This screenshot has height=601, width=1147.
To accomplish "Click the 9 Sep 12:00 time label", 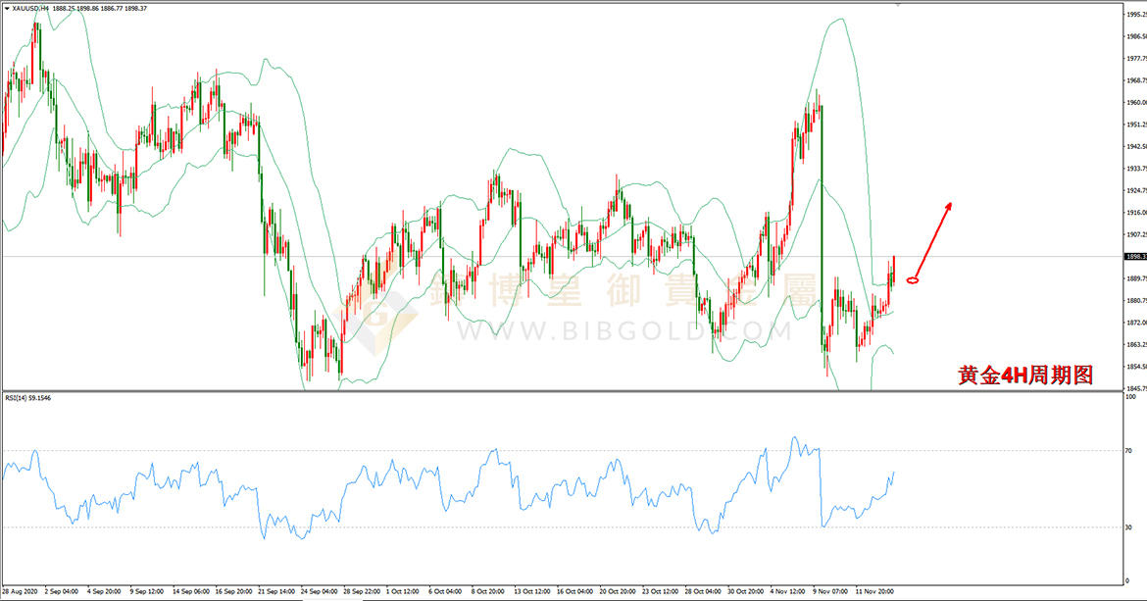I will click(x=147, y=591).
